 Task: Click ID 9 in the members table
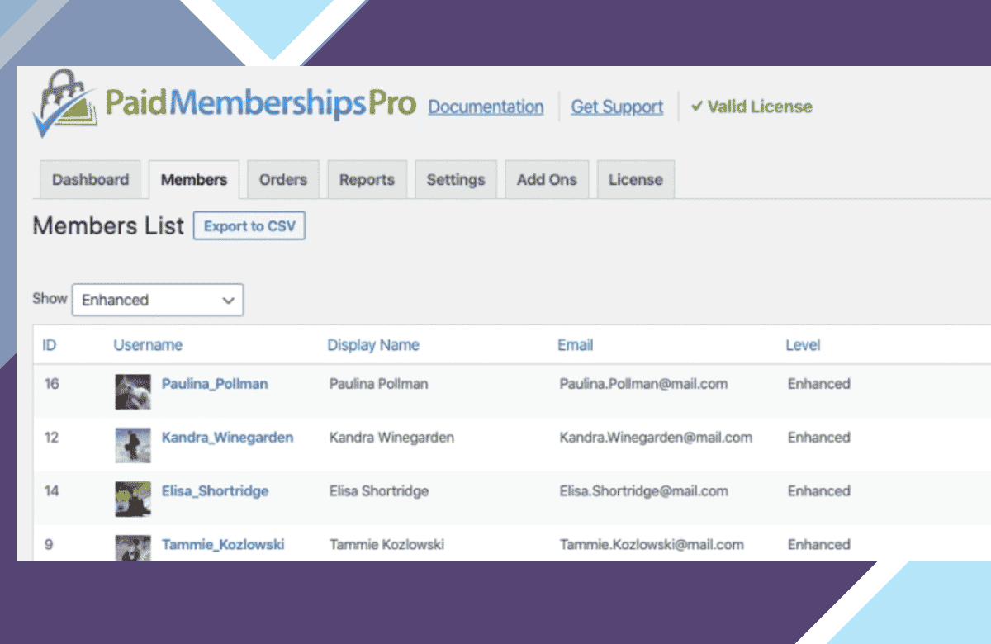point(48,545)
